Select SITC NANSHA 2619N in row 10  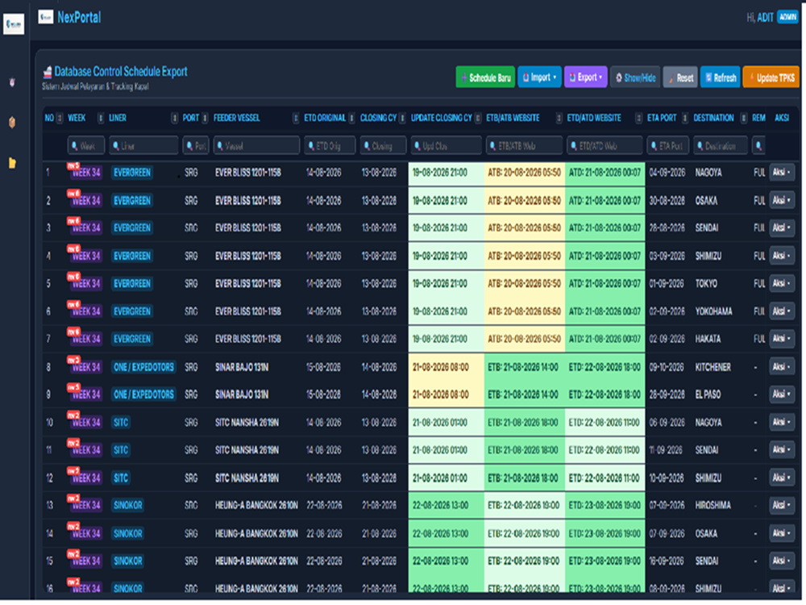pyautogui.click(x=247, y=423)
